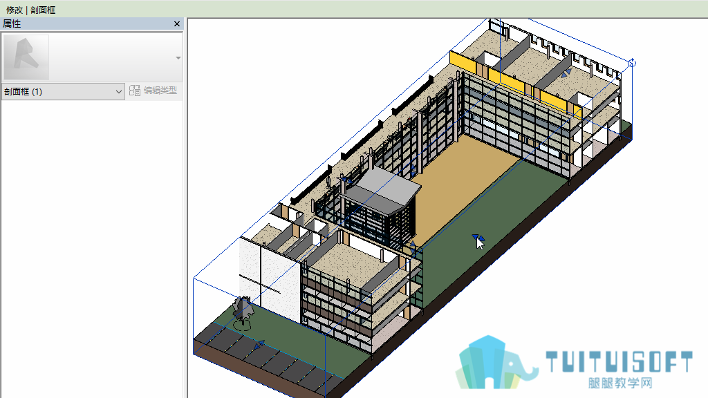Select the 修改 | 剖面框 contextual tab
This screenshot has height=398, width=708.
(30, 10)
